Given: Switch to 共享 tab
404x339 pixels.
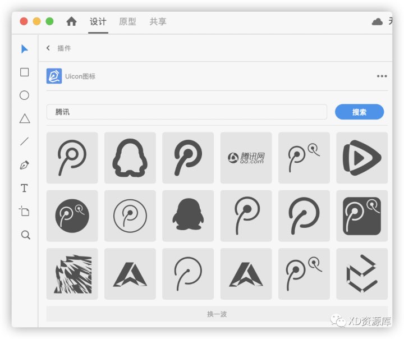Looking at the screenshot, I should [x=158, y=22].
